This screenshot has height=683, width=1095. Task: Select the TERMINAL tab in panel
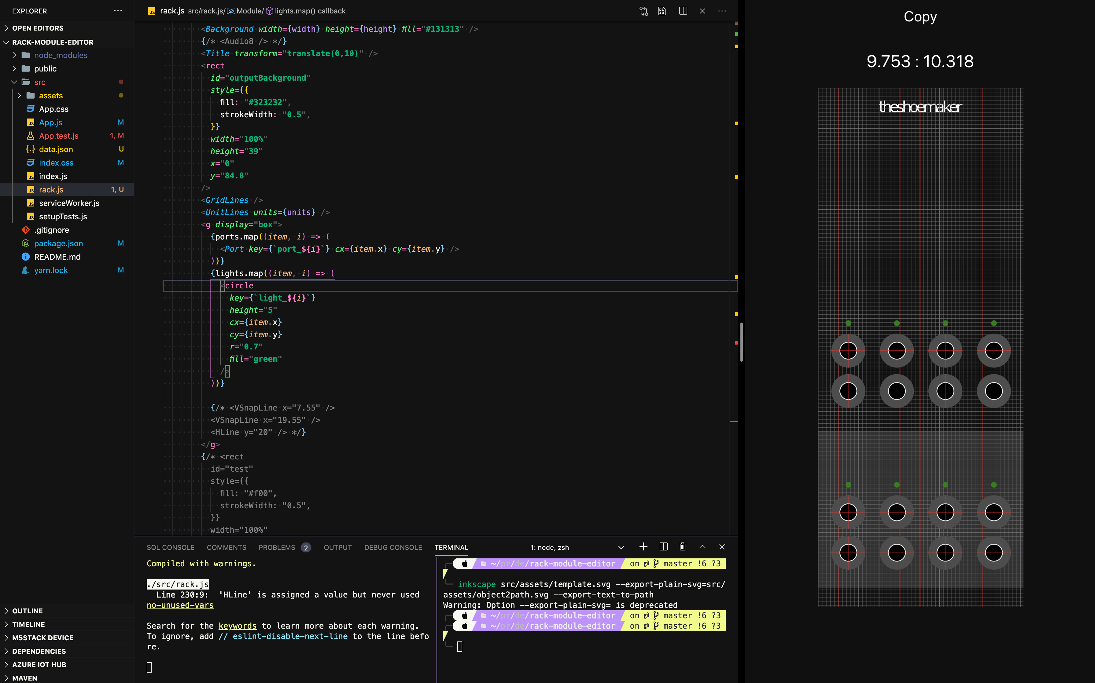click(451, 546)
